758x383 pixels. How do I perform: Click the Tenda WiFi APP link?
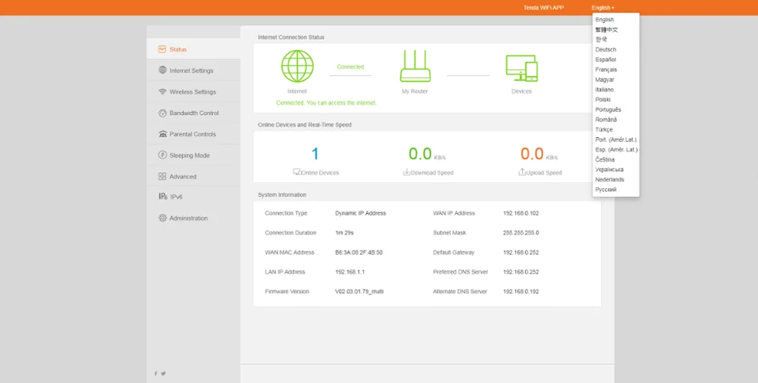click(543, 8)
